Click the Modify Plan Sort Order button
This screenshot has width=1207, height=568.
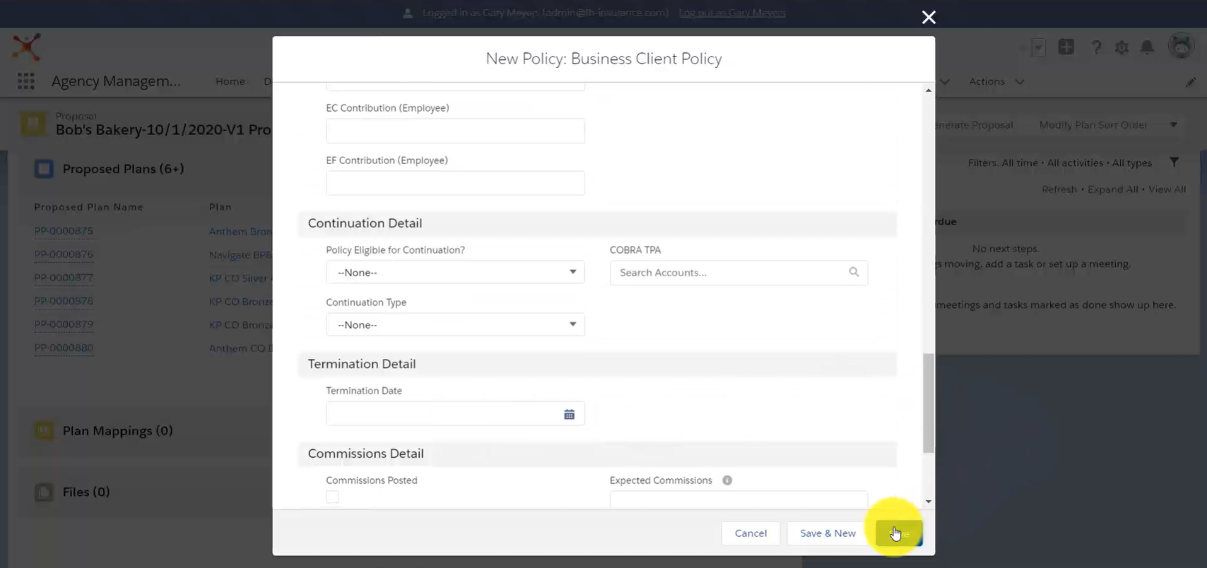click(1093, 125)
